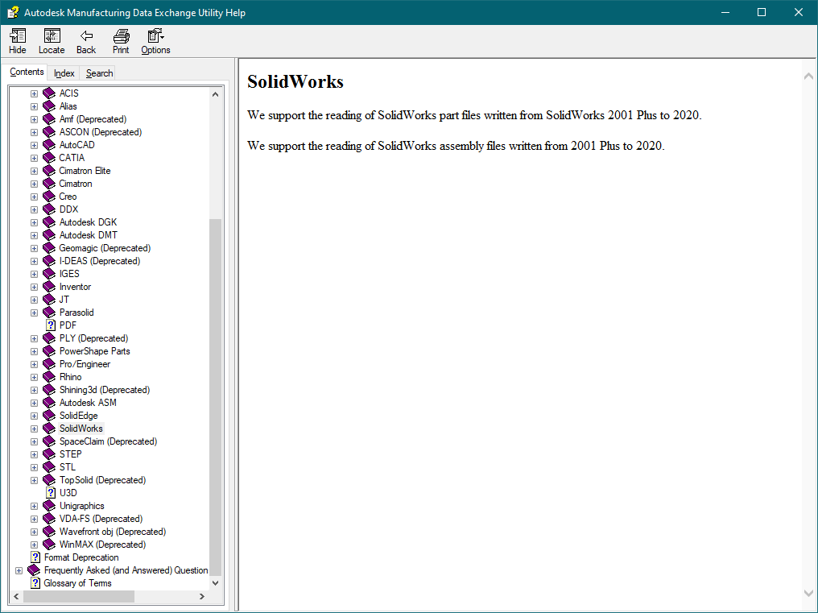Expand the Pro/Engineer node
Viewport: 818px width, 613px height.
pos(34,364)
